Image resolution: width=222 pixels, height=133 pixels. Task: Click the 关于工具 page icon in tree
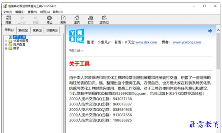pos(11,37)
